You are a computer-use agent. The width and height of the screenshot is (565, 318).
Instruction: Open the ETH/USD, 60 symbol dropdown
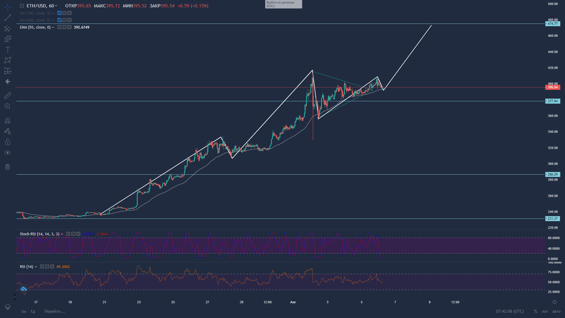click(42, 6)
